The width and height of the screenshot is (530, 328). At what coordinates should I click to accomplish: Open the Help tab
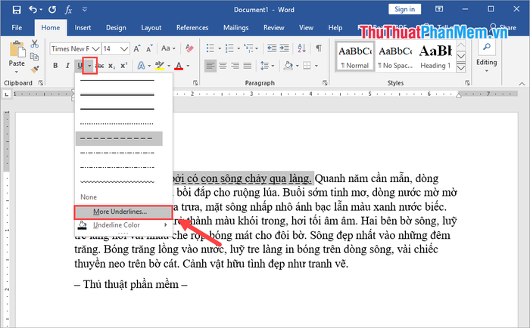(335, 28)
